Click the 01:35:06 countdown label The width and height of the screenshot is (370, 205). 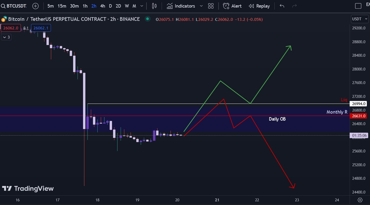tap(358, 135)
